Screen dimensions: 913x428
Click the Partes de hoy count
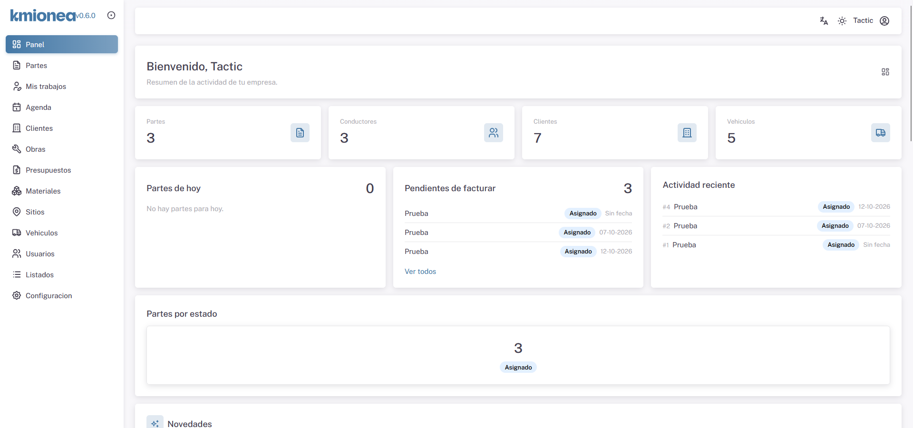tap(370, 188)
